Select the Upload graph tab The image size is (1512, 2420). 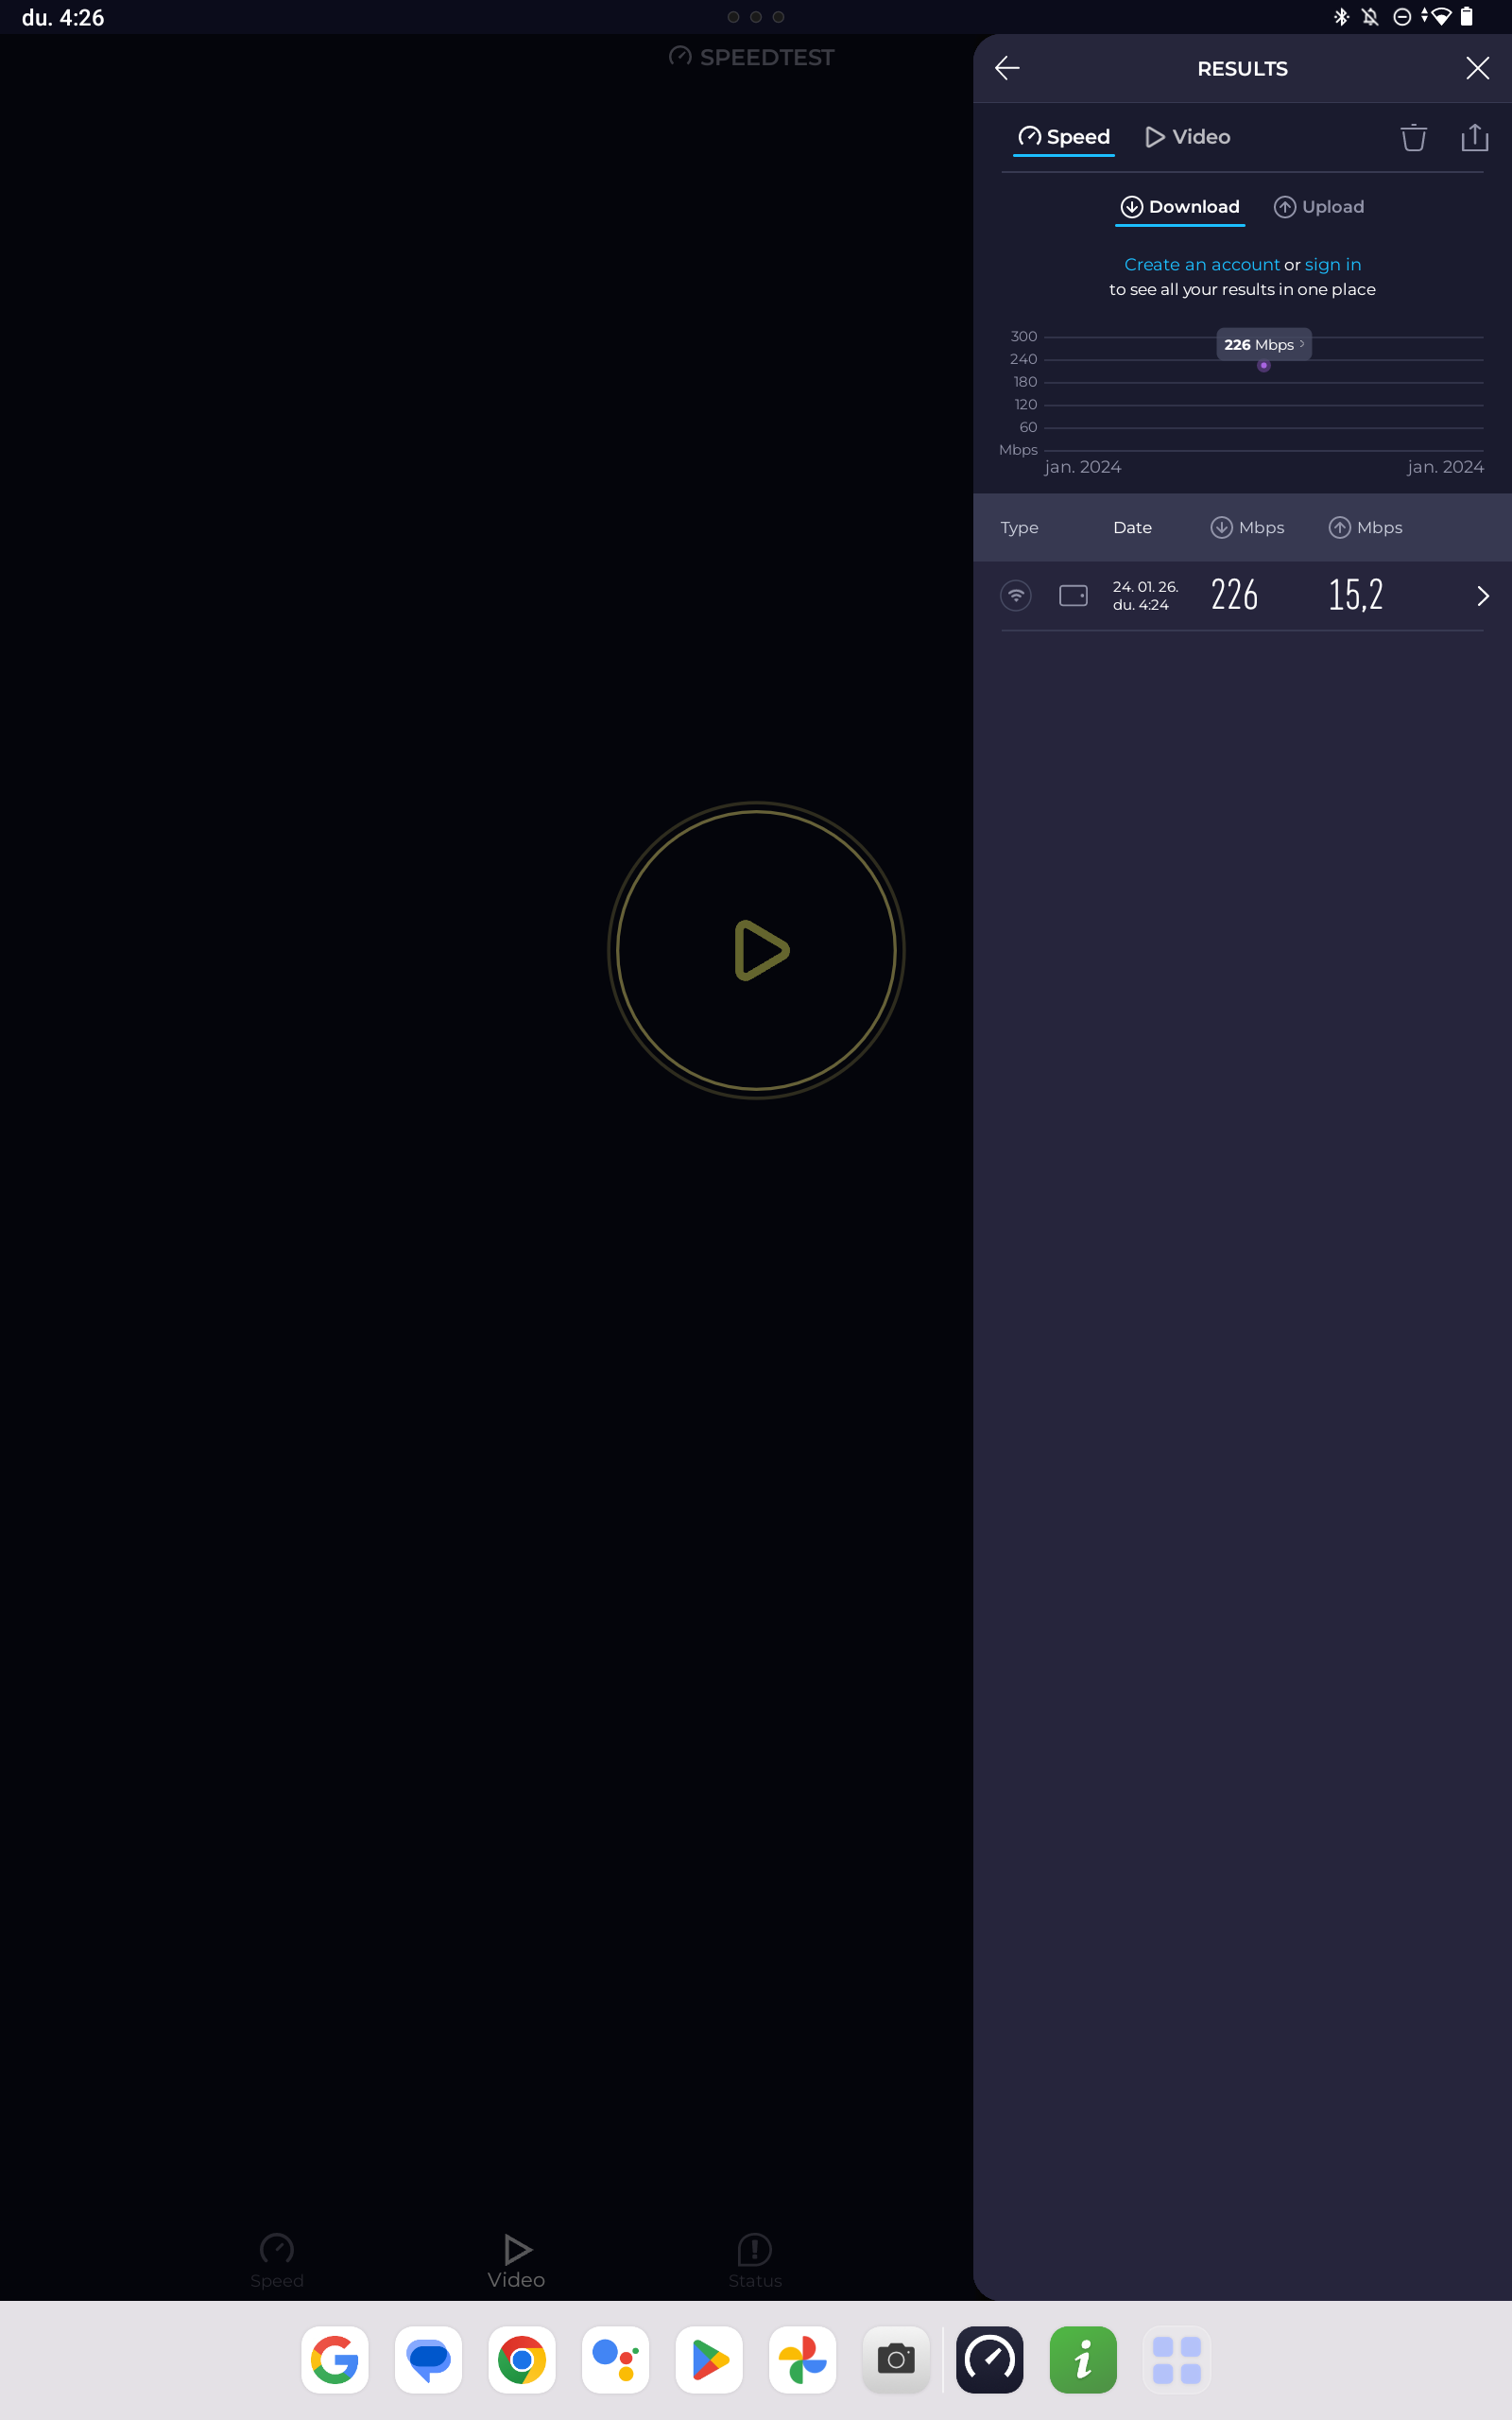click(x=1318, y=207)
